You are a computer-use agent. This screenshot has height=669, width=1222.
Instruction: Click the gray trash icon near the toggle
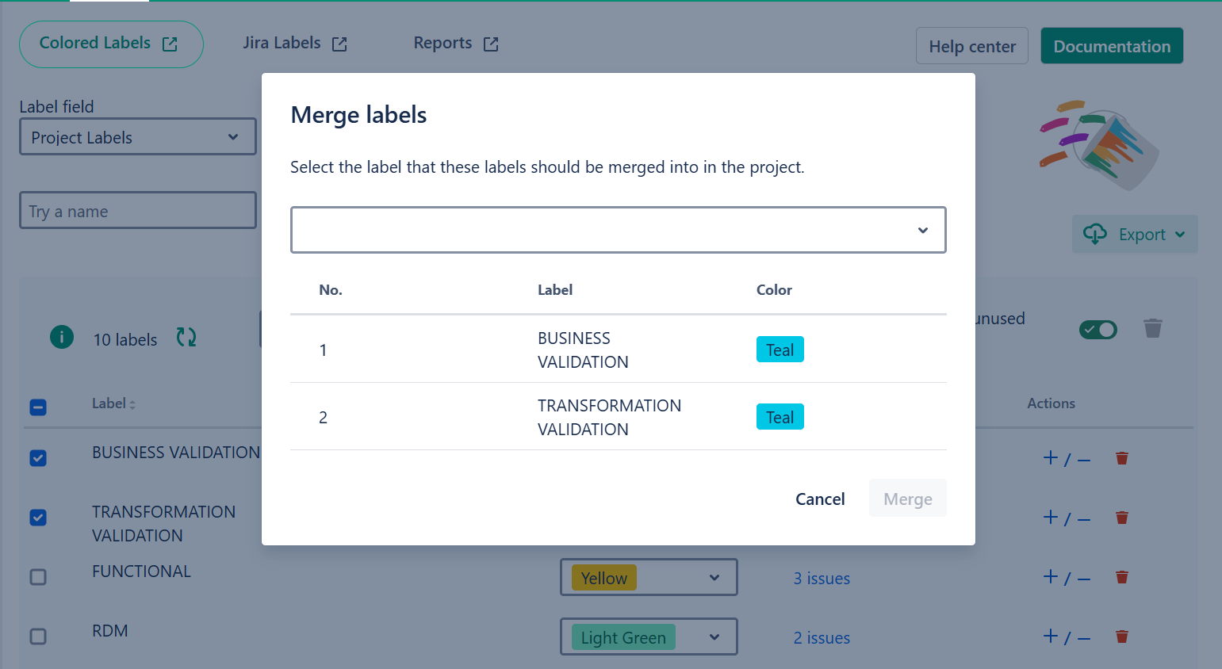click(1152, 328)
